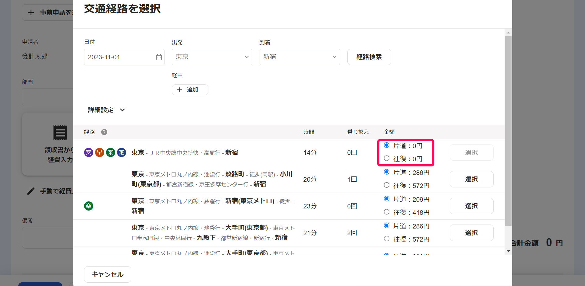Click the 経路検索 button
Screen dimensions: 585x286
coord(369,57)
